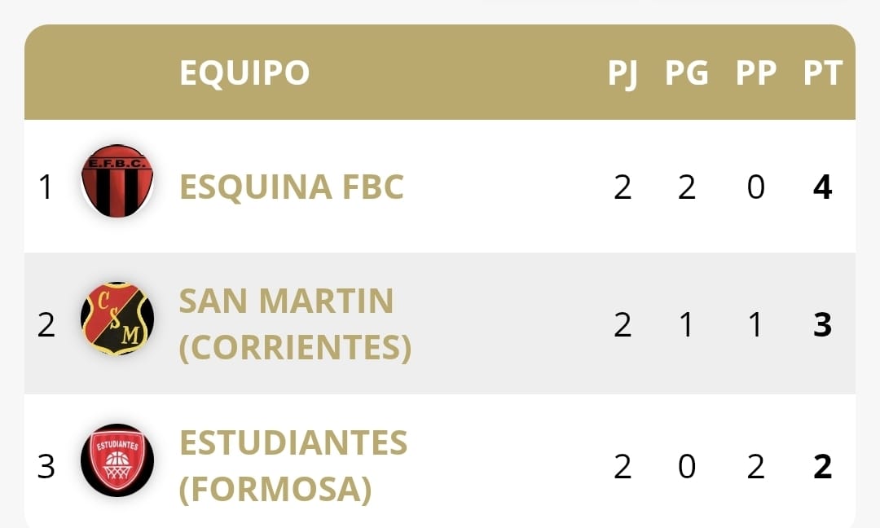Click the San Martin CSM shield logo
Viewport: 880px width, 528px height.
click(117, 318)
